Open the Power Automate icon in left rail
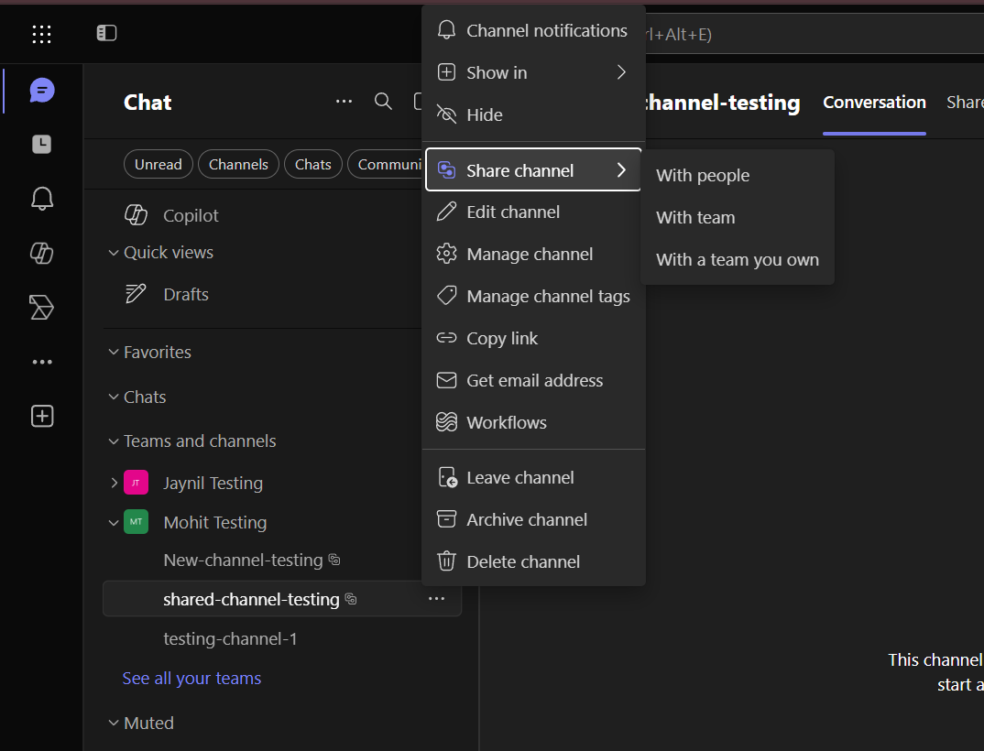 click(x=42, y=308)
